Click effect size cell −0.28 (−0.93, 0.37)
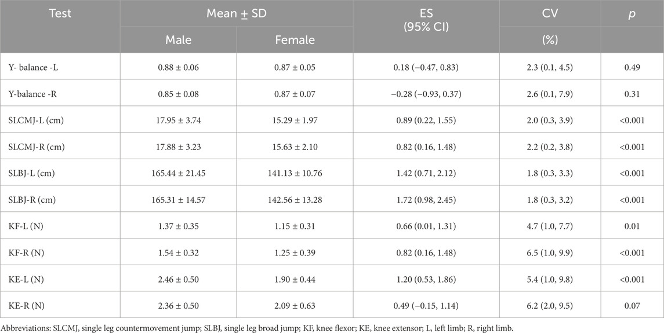This screenshot has height=333, width=664. pyautogui.click(x=409, y=94)
